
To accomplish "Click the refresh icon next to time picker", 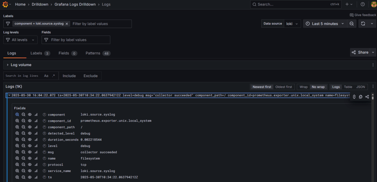I will click(363, 24).
